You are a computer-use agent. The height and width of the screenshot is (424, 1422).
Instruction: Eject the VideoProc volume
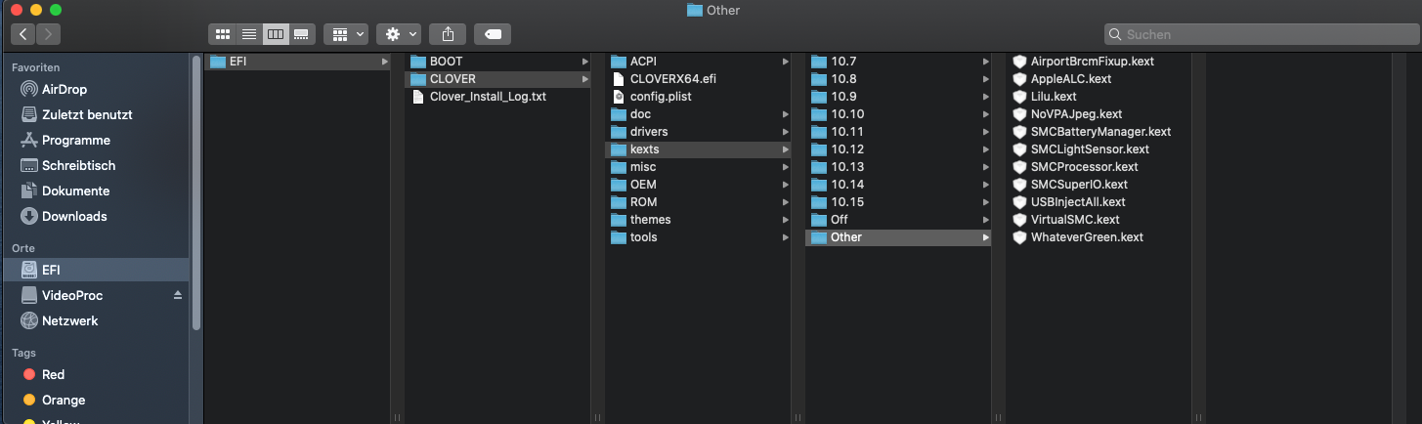(x=178, y=295)
